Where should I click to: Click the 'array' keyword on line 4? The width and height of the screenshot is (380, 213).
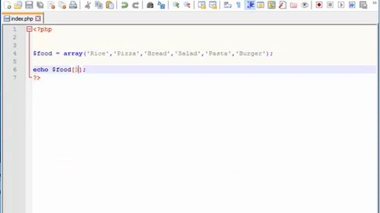pyautogui.click(x=73, y=53)
